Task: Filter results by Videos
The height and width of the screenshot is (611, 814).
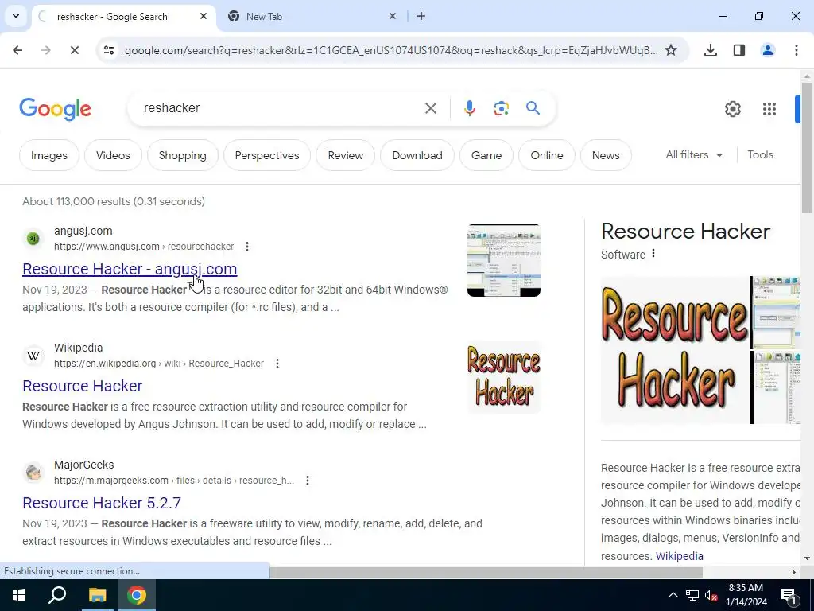Action: point(113,155)
